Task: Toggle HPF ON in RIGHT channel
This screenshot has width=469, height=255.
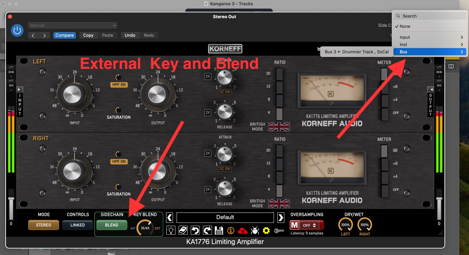Action: click(x=119, y=162)
